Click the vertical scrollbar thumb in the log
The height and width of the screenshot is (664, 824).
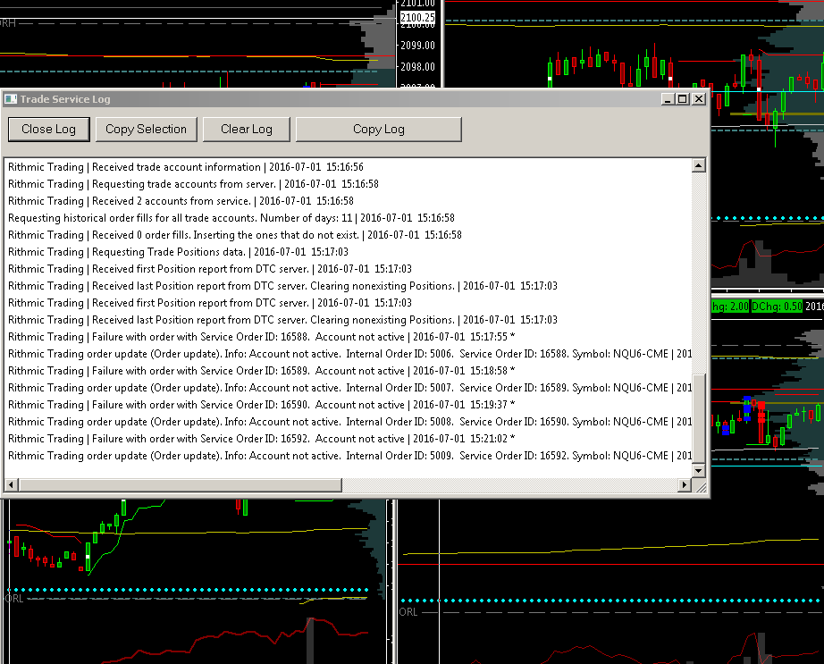coord(698,418)
